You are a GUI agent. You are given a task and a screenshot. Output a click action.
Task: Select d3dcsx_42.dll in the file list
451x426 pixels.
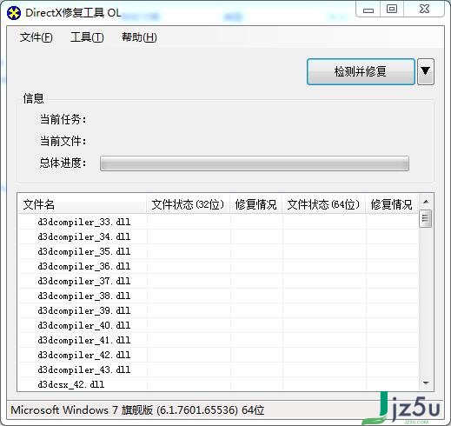coord(71,384)
